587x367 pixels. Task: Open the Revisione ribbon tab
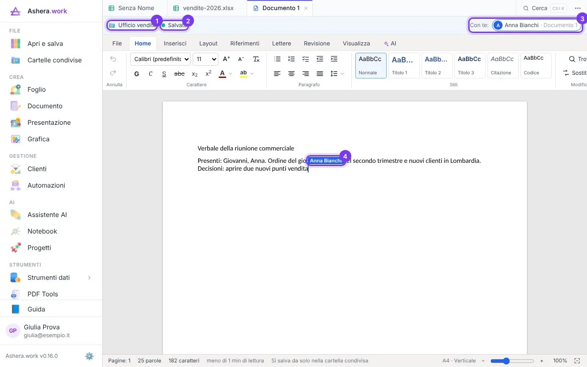coord(317,43)
